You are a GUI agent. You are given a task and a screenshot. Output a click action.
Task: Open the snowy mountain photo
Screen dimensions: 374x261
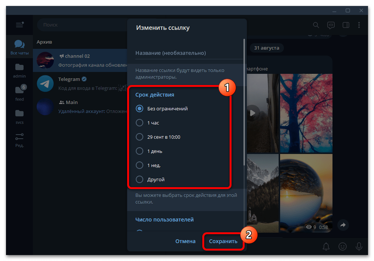[x=263, y=193]
